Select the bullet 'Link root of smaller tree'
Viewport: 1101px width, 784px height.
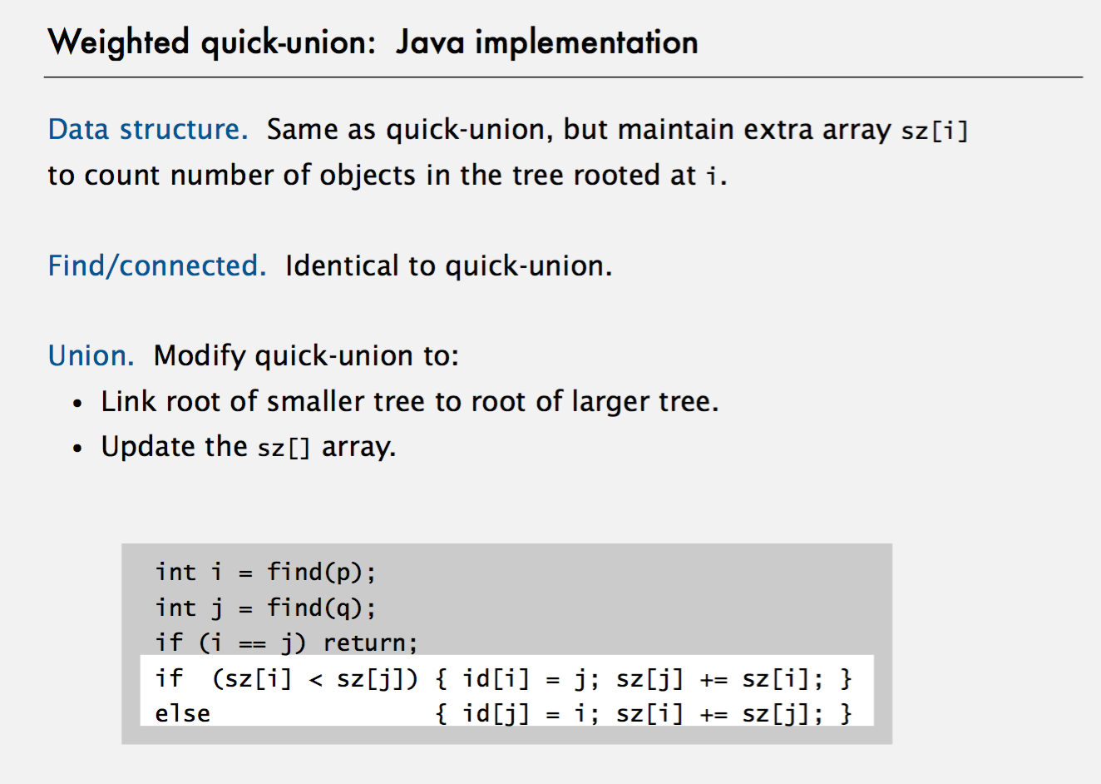point(409,402)
